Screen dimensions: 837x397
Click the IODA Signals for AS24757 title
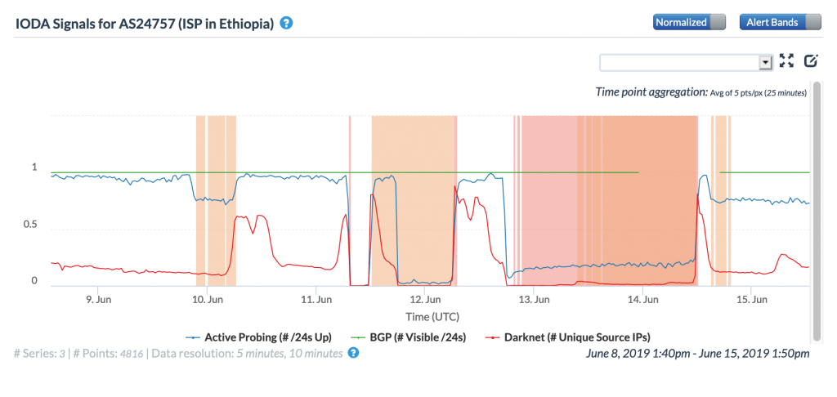144,23
